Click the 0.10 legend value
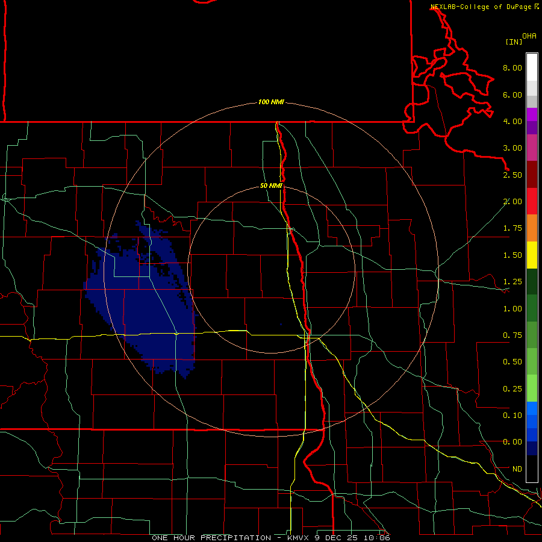The image size is (542, 542). click(512, 416)
